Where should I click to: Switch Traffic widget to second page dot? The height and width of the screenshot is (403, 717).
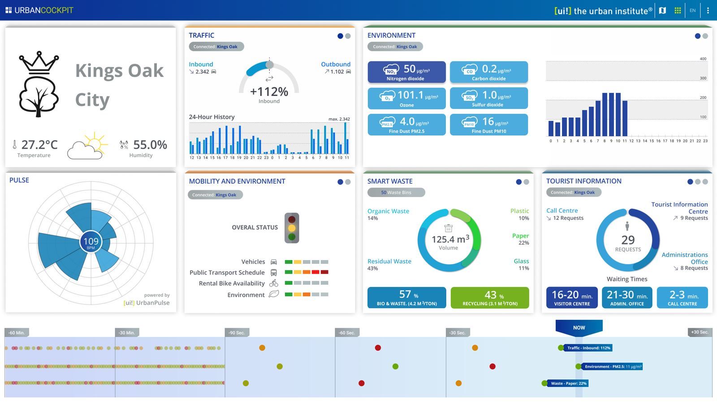pos(348,36)
